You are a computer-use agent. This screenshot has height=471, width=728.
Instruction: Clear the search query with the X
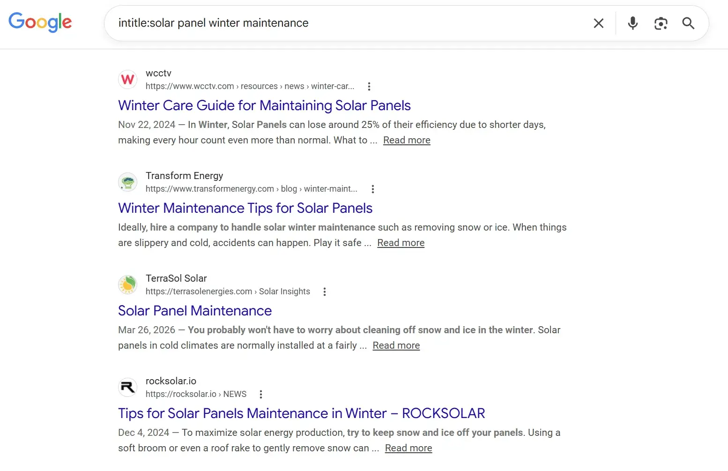click(598, 23)
